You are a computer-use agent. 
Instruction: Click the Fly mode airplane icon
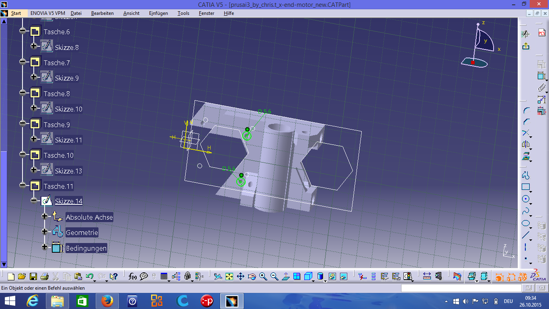[218, 276]
